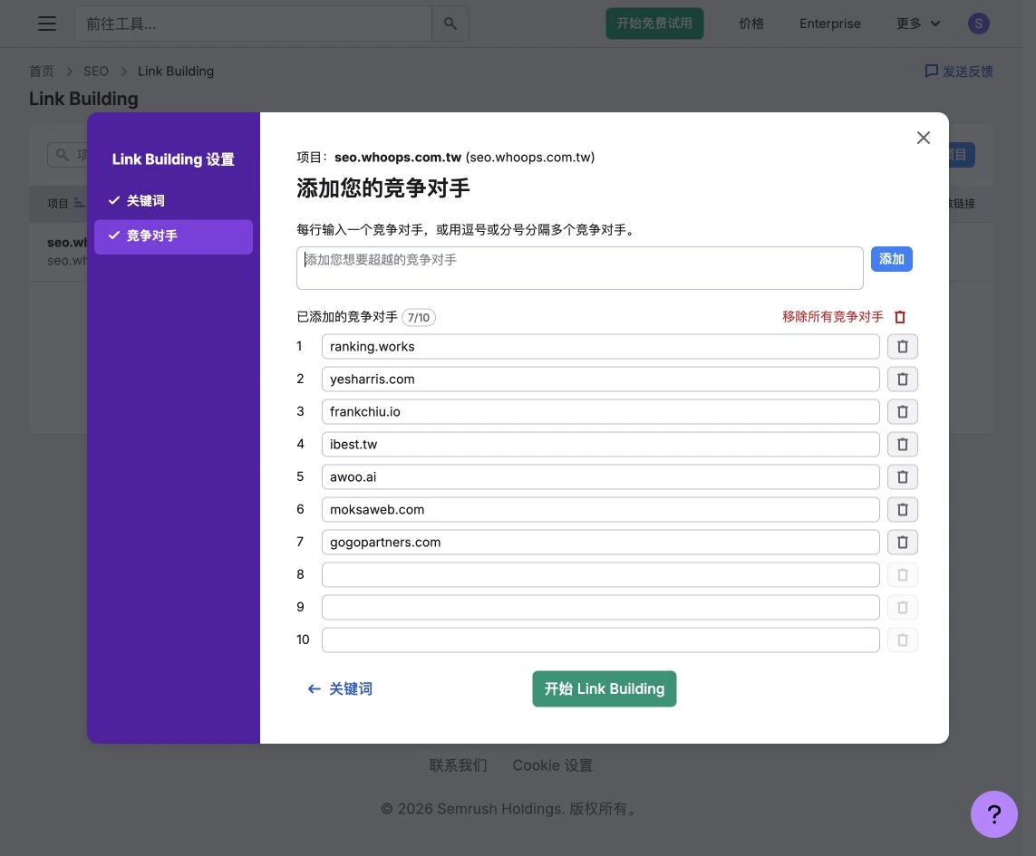This screenshot has height=856, width=1036.
Task: Click the competitor field containing yesharris.com
Action: [600, 380]
